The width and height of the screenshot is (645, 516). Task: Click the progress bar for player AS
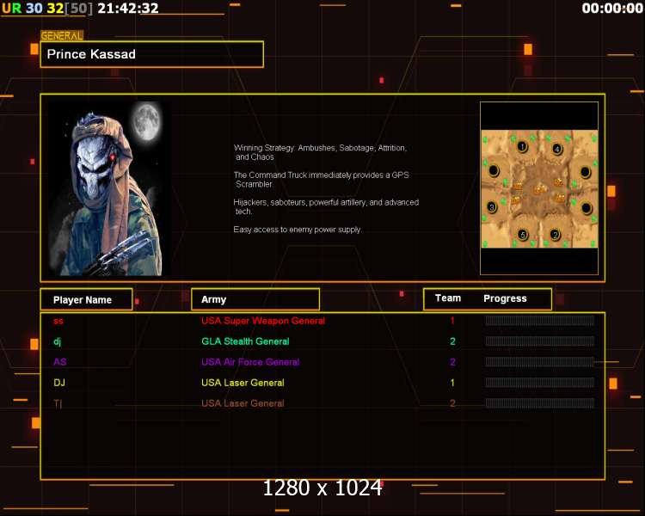(540, 362)
